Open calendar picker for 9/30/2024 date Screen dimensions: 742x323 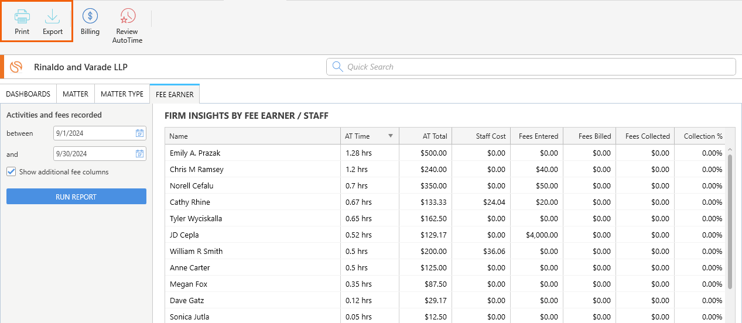point(140,154)
